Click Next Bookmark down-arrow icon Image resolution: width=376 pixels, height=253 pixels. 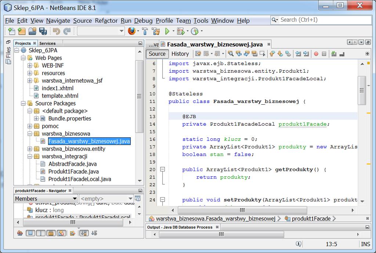pyautogui.click(x=280, y=54)
